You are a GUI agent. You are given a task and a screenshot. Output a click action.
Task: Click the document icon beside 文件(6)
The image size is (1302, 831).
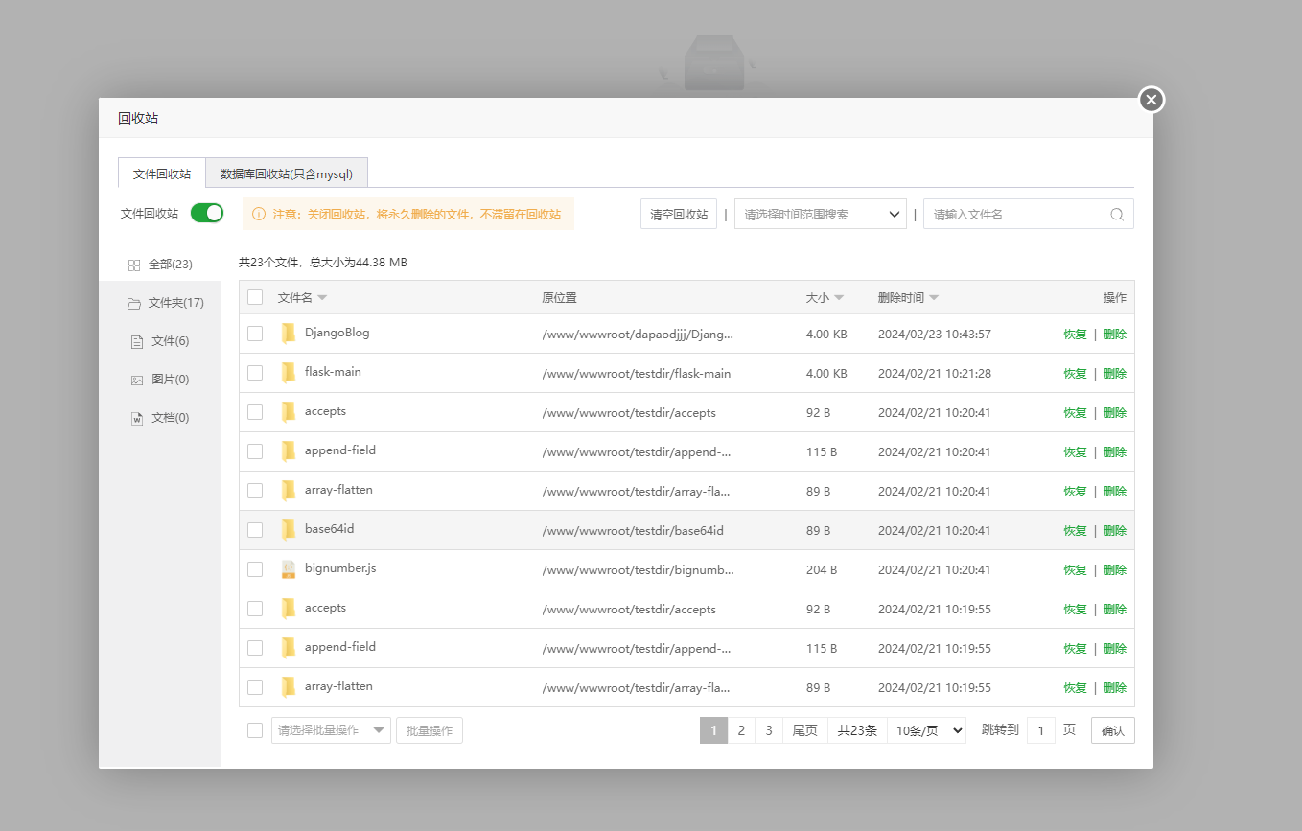pyautogui.click(x=137, y=342)
